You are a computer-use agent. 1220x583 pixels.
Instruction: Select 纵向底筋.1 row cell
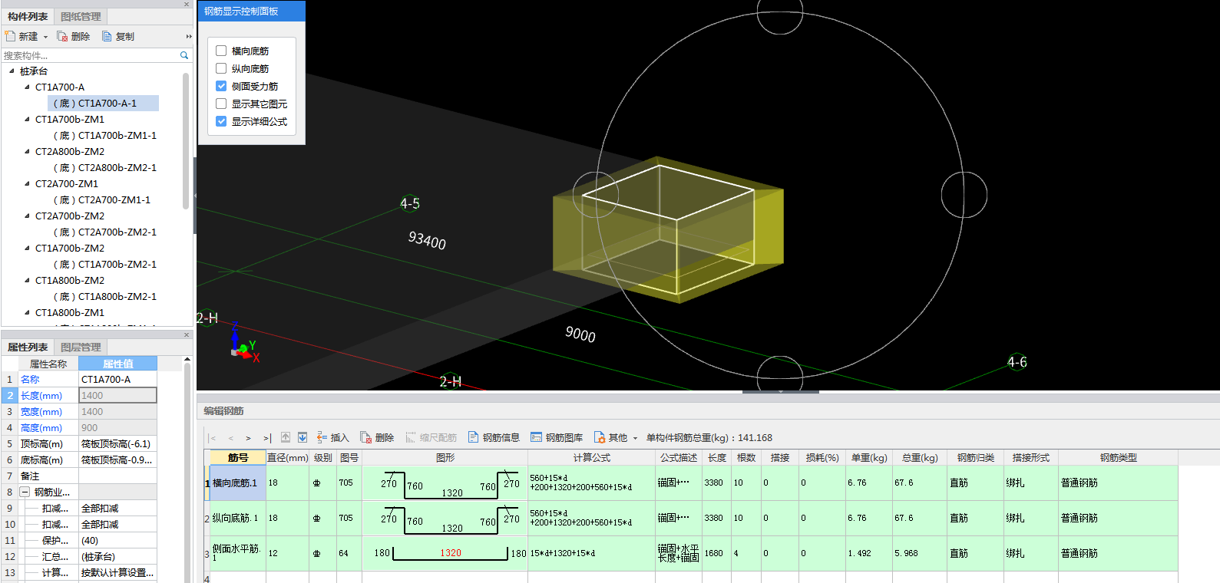(x=238, y=518)
